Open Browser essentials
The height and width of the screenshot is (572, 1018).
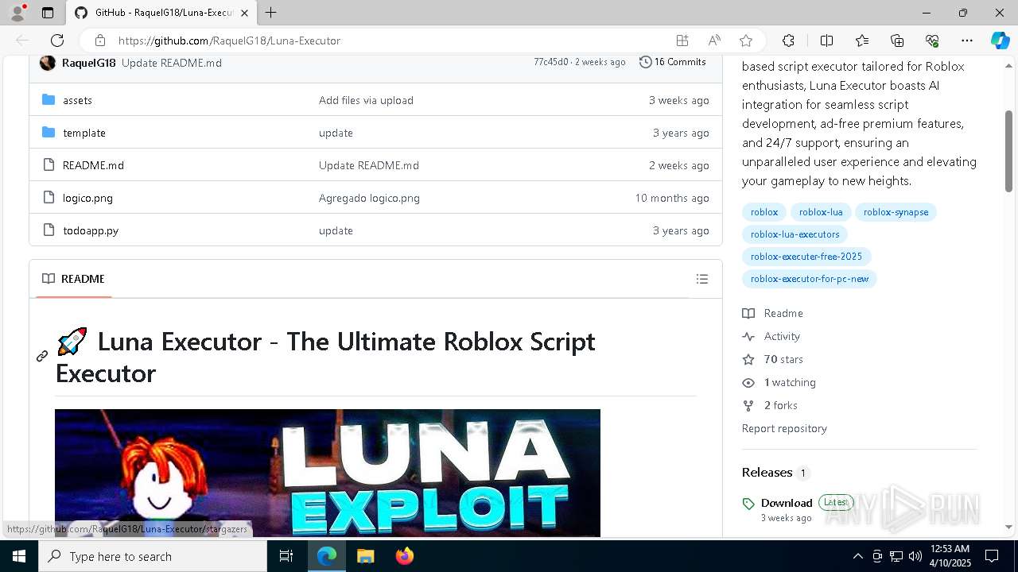coord(932,41)
